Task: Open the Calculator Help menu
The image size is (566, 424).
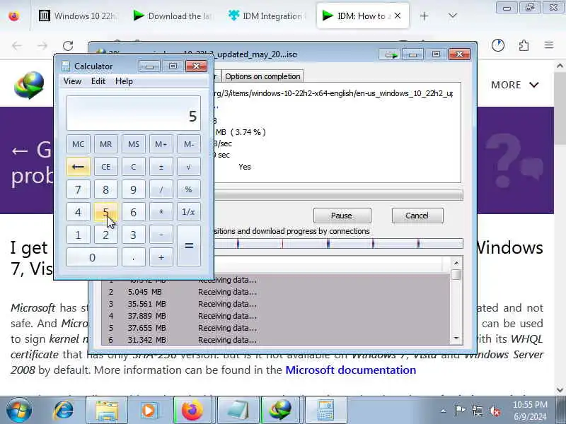Action: click(x=124, y=81)
